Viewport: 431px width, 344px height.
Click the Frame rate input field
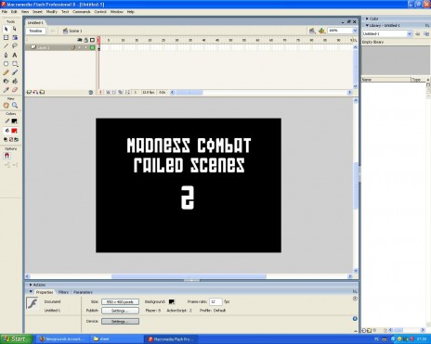coord(215,301)
